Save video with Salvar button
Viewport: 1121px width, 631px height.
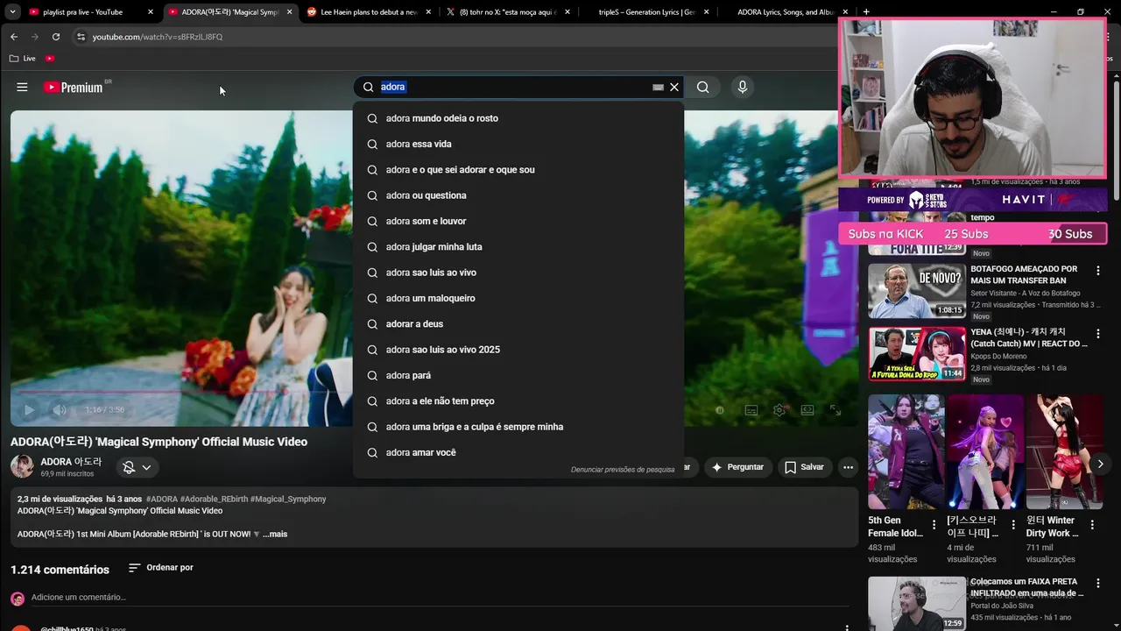(x=804, y=467)
